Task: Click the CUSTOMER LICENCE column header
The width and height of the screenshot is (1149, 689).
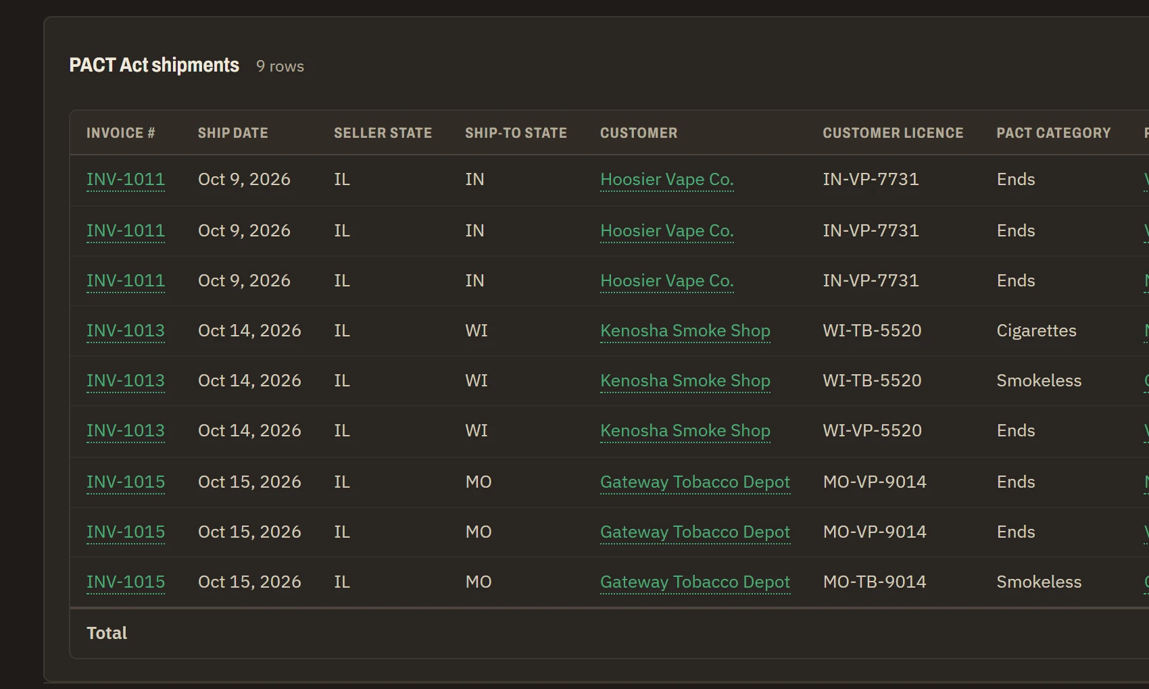Action: 893,133
